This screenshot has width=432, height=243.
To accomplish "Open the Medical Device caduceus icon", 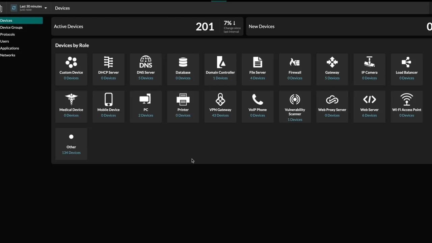I will 71,100.
